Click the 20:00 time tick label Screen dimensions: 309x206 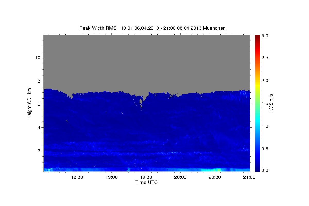[180, 177]
